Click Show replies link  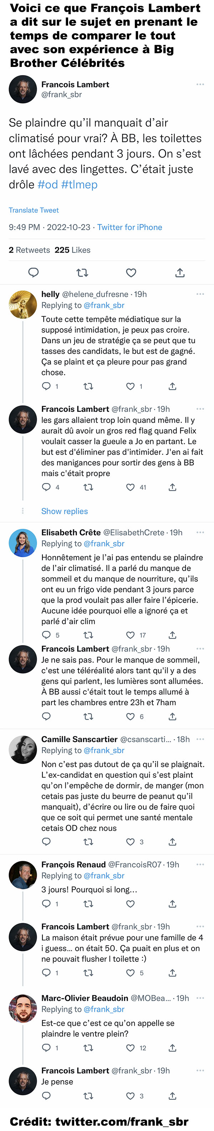pos(65,511)
